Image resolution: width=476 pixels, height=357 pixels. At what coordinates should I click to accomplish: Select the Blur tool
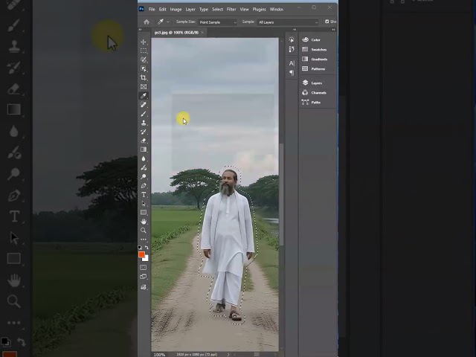click(144, 158)
